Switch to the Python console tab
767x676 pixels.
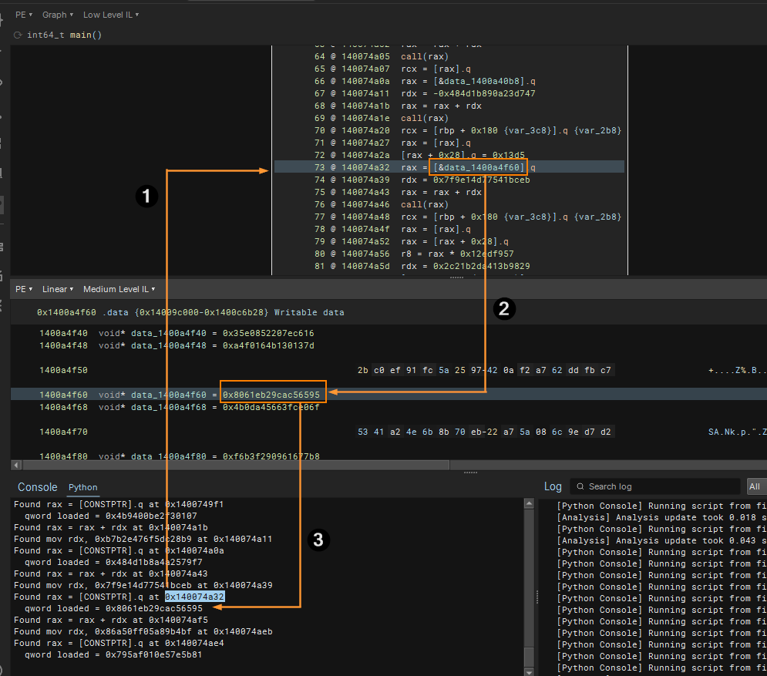coord(83,487)
